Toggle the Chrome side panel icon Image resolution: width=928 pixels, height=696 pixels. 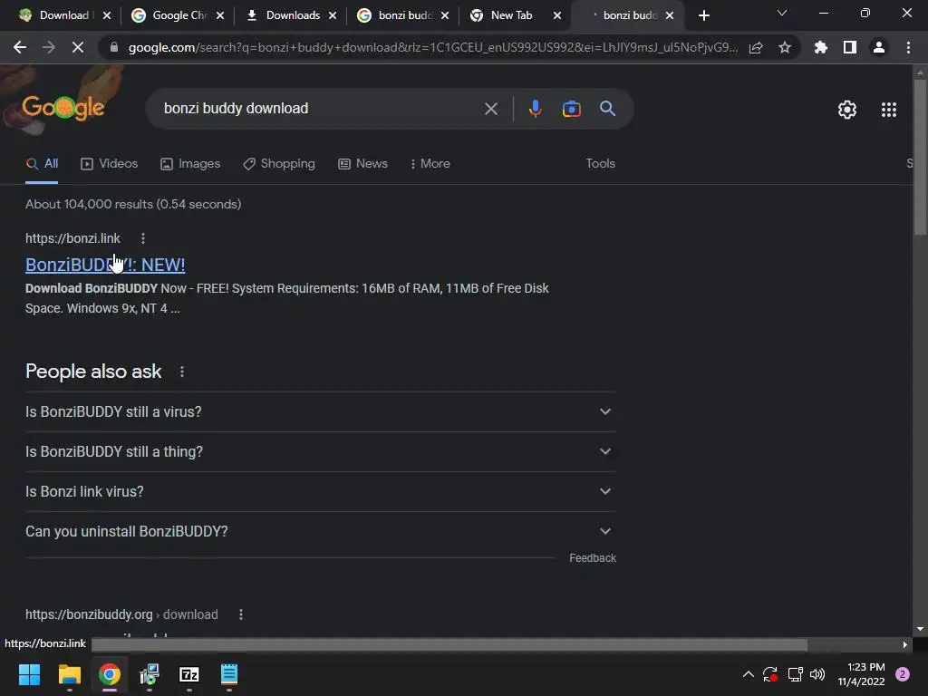pyautogui.click(x=850, y=47)
